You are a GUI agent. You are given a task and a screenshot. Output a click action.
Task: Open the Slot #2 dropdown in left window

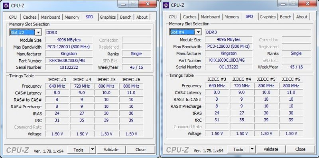(38, 33)
